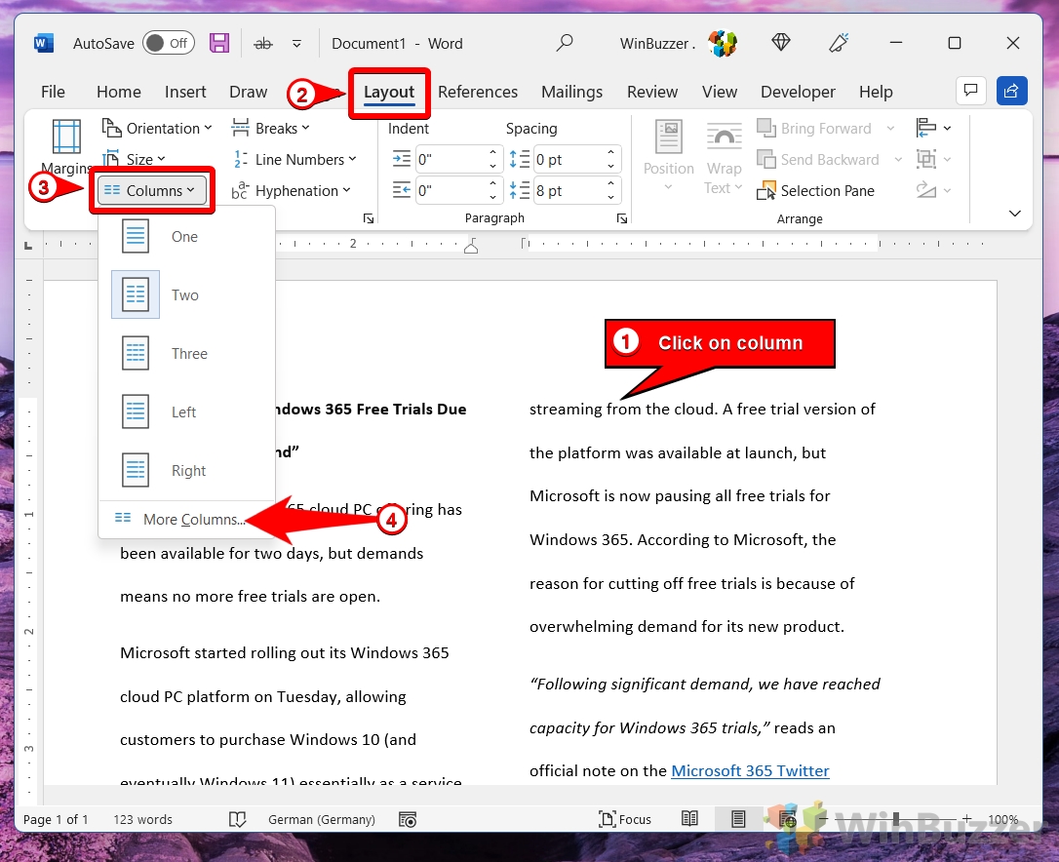Open the View tab

pos(720,92)
